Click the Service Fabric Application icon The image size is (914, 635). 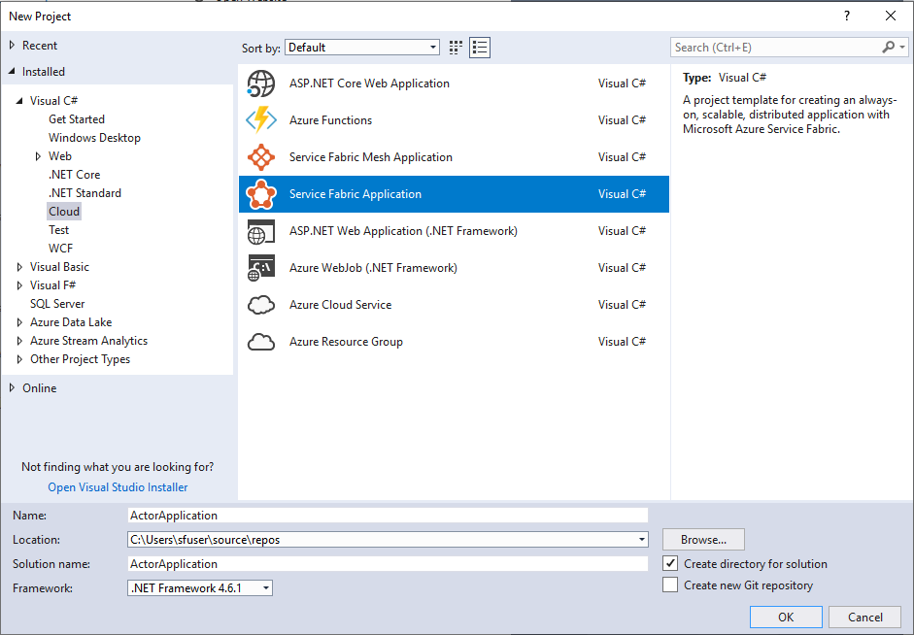coord(260,193)
